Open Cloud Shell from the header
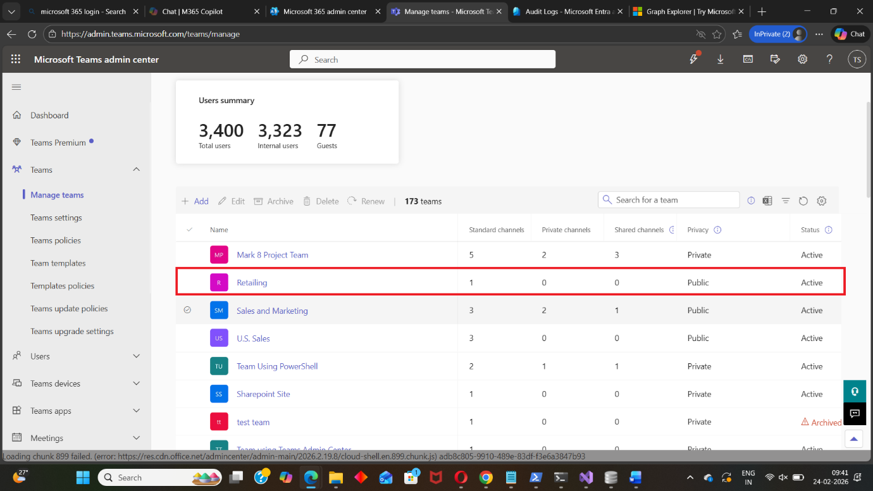The width and height of the screenshot is (873, 491). coord(748,59)
